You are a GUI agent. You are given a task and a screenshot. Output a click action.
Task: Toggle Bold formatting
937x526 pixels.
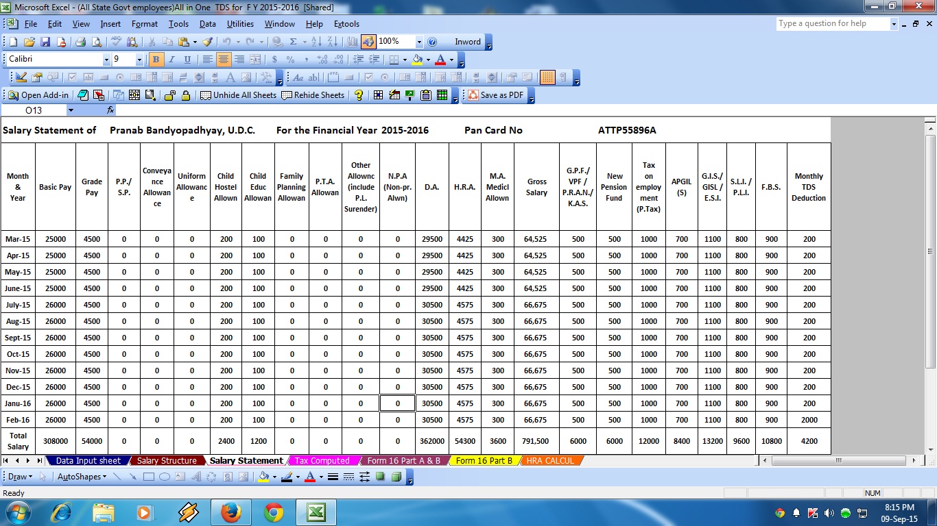156,60
